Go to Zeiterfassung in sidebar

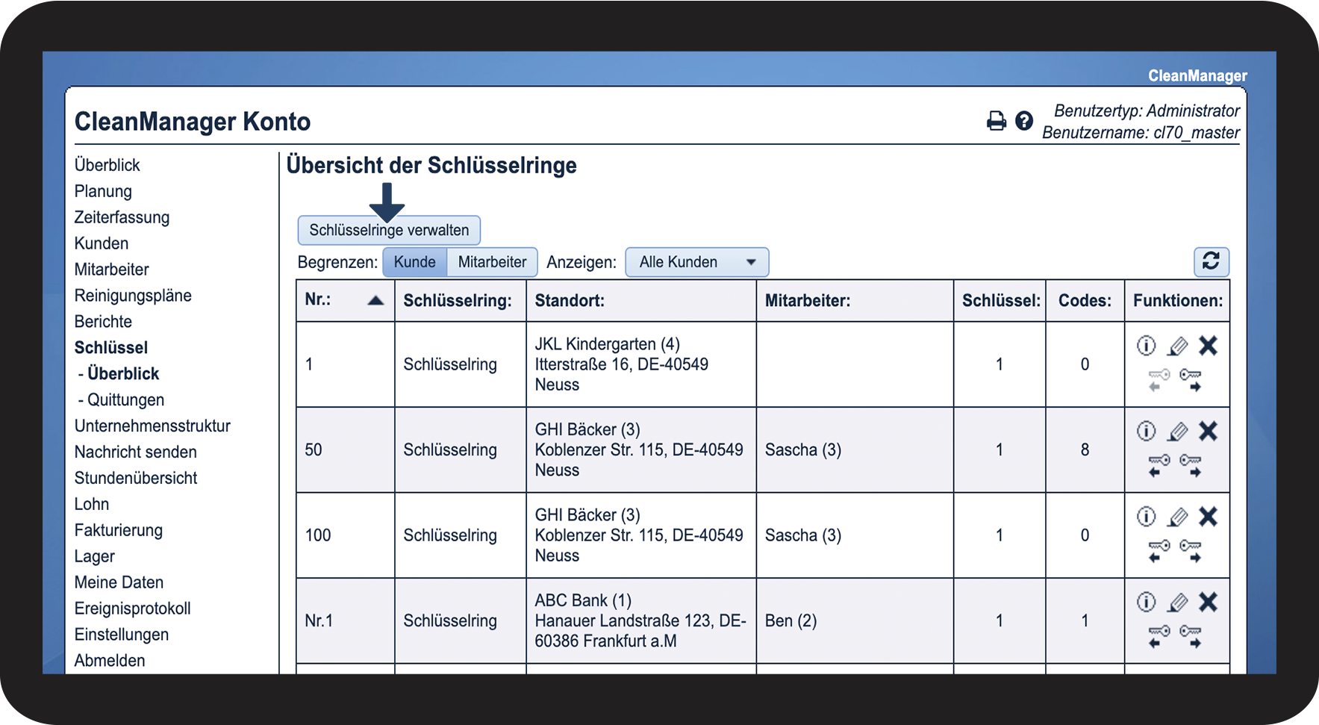click(122, 217)
